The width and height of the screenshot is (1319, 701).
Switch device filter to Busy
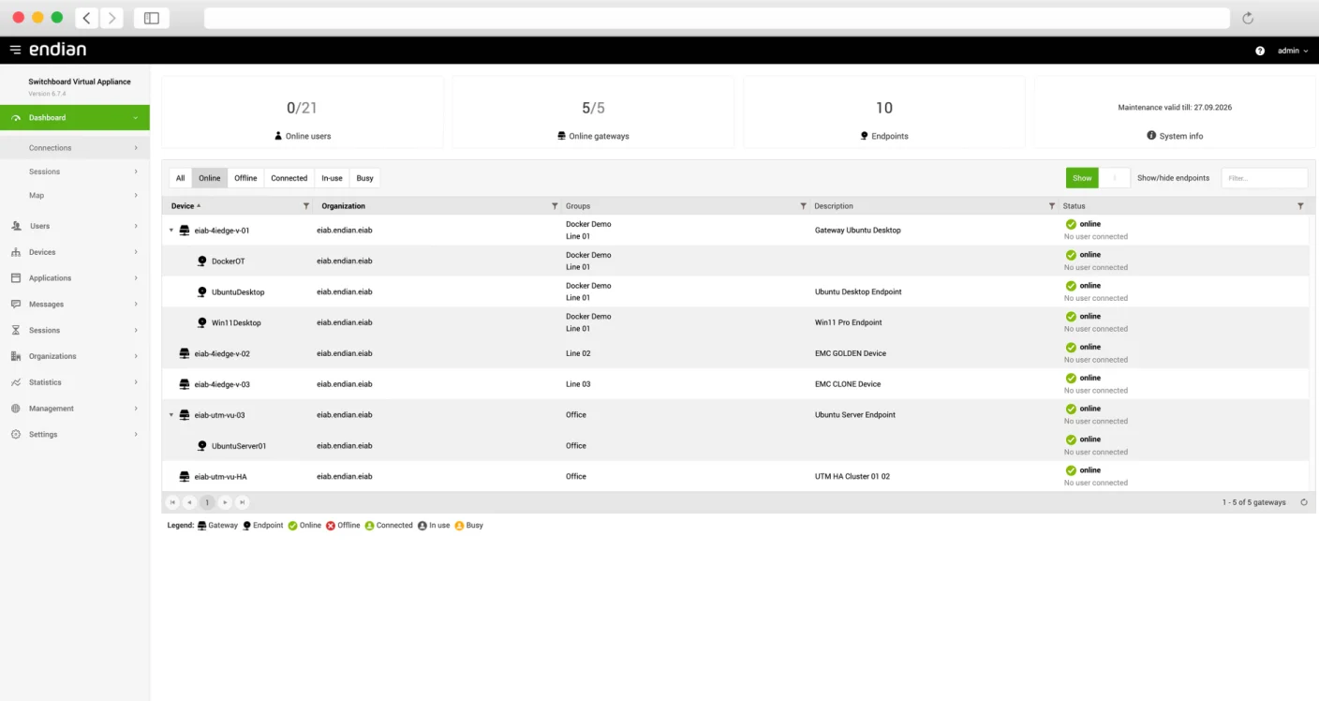click(x=364, y=177)
